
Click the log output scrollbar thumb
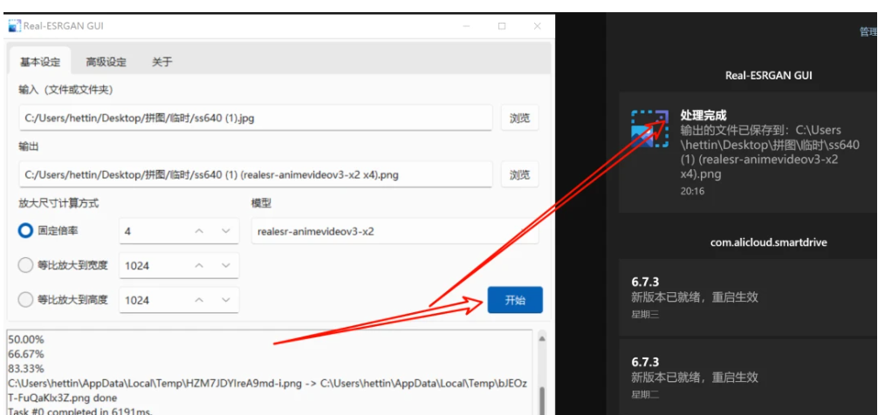tap(542, 400)
